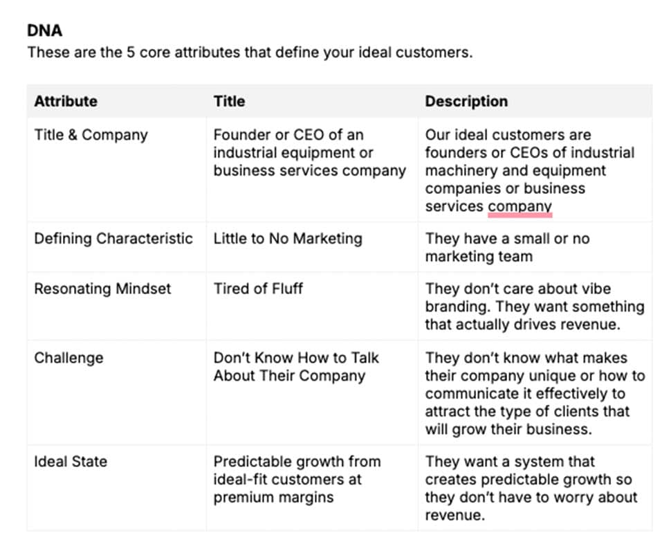Screen dimensions: 671x553
Task: Click description about what makes company unique
Action: (534, 393)
